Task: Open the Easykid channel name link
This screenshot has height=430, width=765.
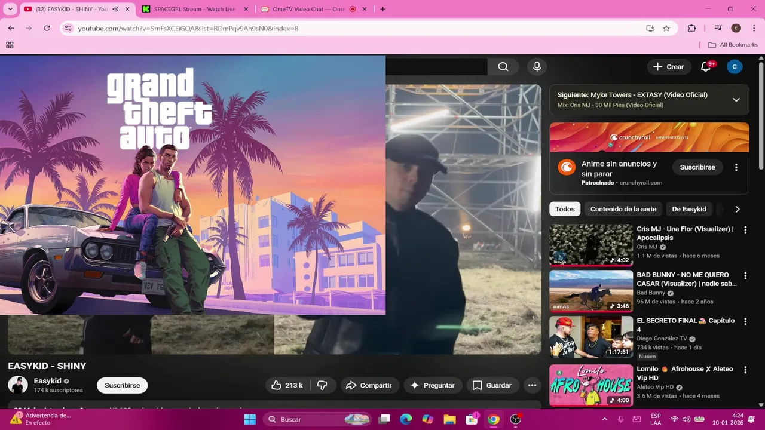Action: pos(48,381)
